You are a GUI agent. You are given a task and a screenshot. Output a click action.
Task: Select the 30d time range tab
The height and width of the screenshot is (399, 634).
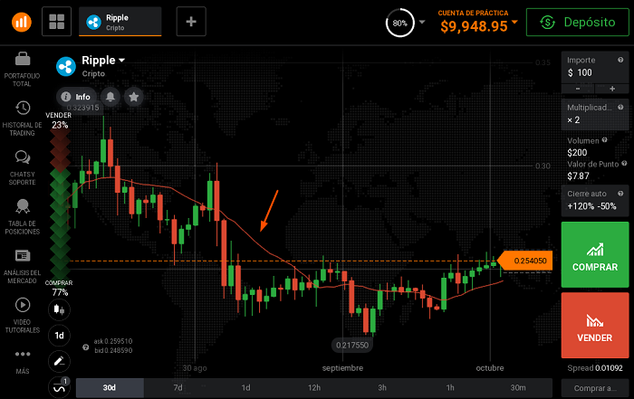point(110,388)
